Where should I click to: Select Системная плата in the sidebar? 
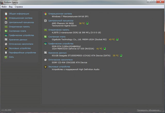tap(17, 31)
